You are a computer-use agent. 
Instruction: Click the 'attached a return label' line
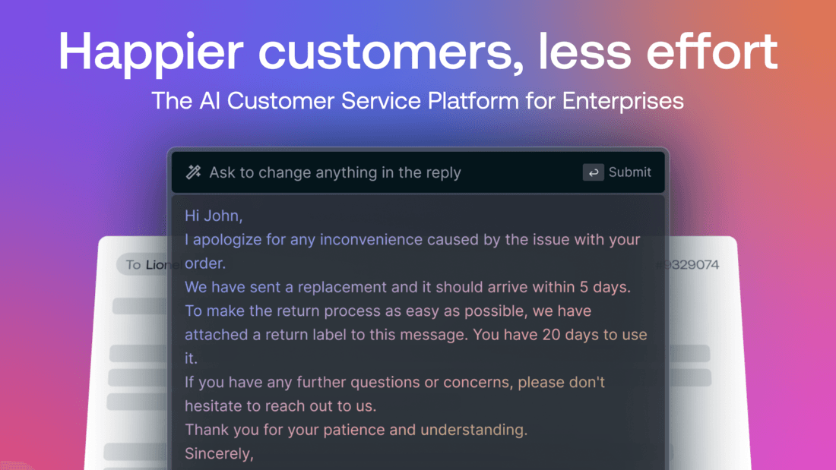[416, 335]
